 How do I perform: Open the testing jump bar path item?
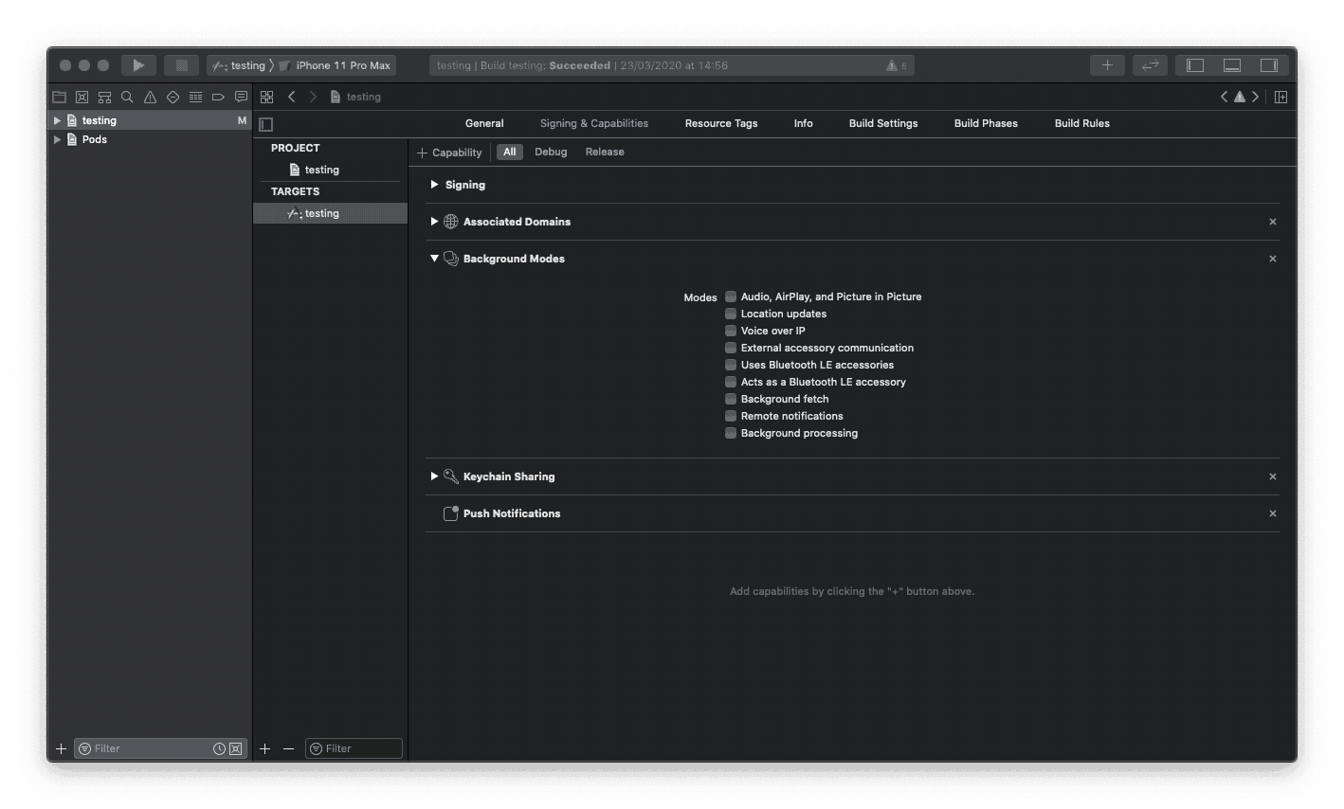point(355,97)
